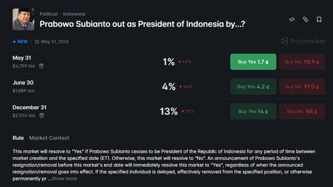This screenshot has height=187, width=333.
Task: Switch to the Market Context tab
Action: coord(49,138)
